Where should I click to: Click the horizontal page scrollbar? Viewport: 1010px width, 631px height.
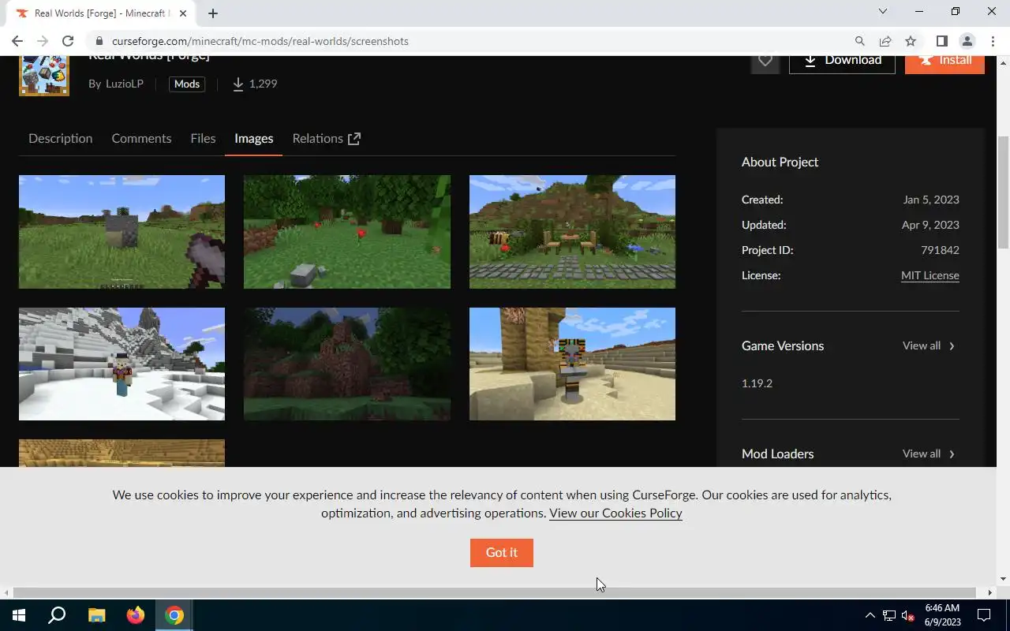point(496,592)
